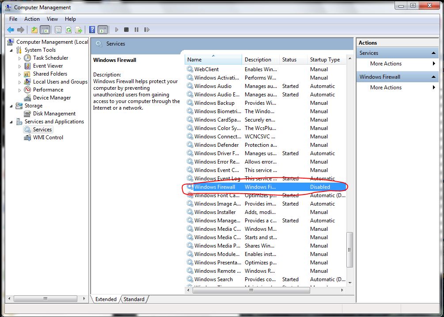Click the services list vertical scrollbar thumb
444x317 pixels.
[x=350, y=250]
